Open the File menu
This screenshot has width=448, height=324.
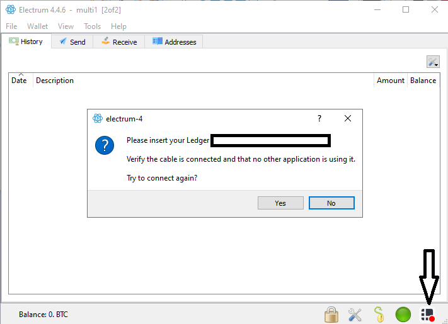click(11, 26)
